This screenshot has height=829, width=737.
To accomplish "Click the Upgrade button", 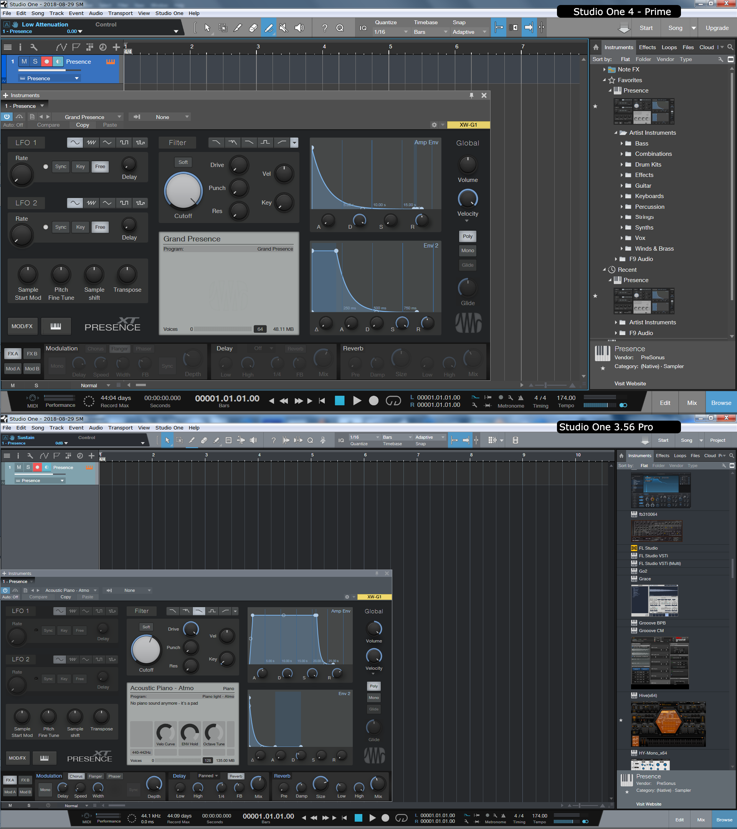I will 717,28.
